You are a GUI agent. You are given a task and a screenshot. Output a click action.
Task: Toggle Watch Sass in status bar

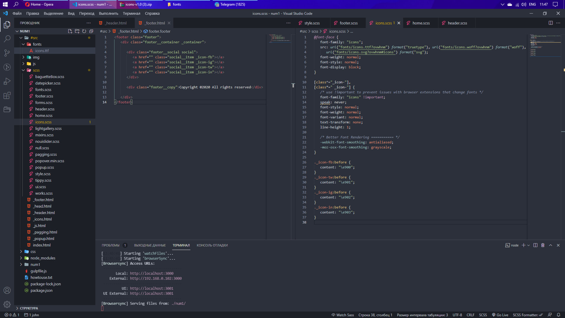pos(343,315)
